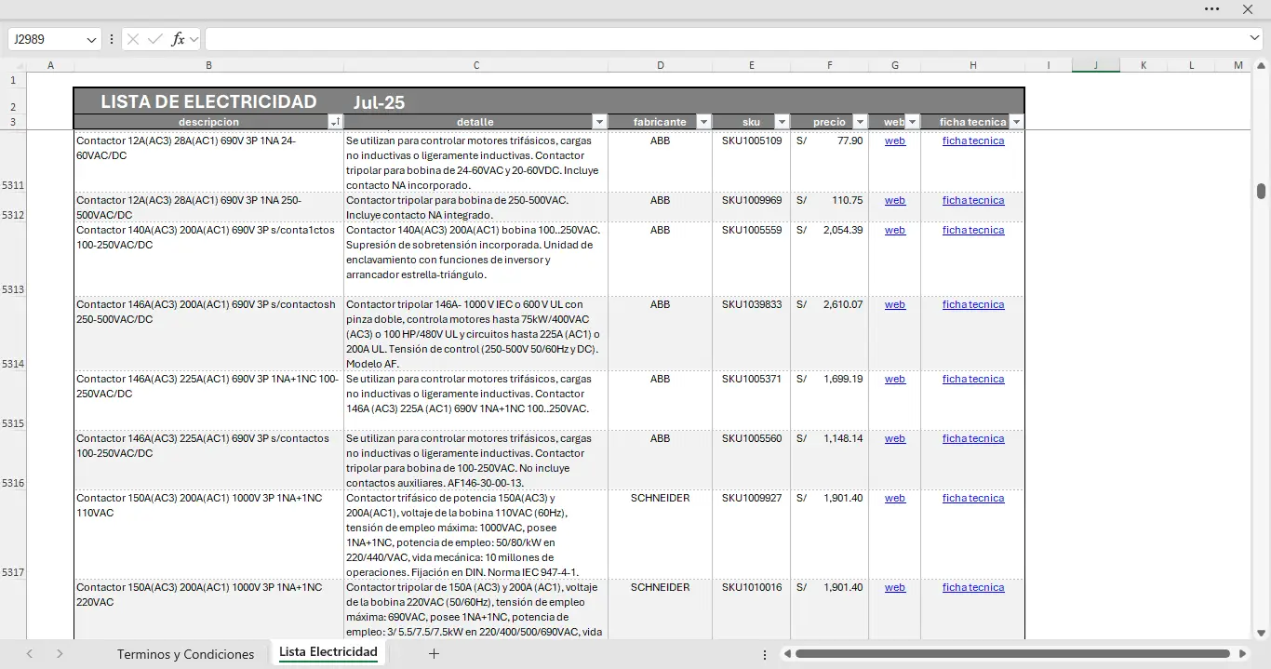Screen dimensions: 1271x669
Task: Open ficha tecnica link for SKU1039833
Action: point(972,304)
